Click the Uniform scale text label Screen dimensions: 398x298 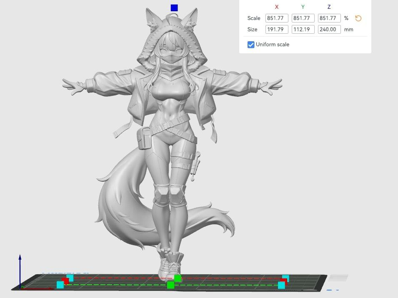pos(273,45)
